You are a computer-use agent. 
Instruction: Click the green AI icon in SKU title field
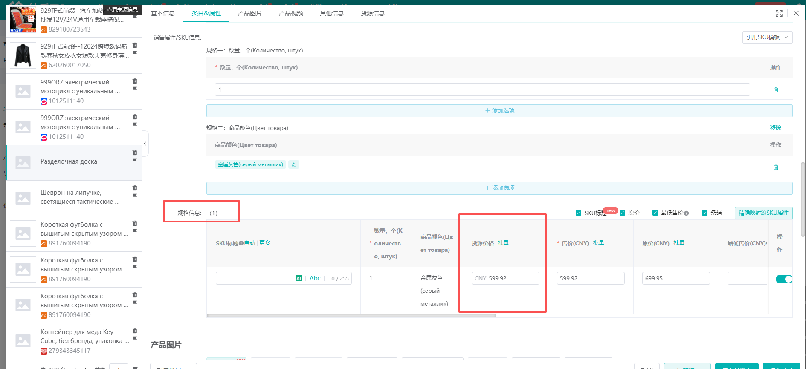point(299,278)
